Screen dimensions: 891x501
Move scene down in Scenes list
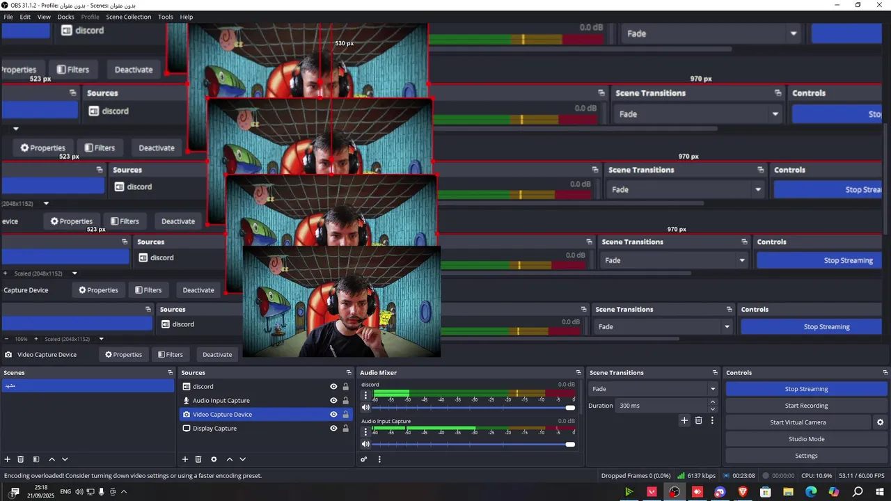pyautogui.click(x=65, y=459)
